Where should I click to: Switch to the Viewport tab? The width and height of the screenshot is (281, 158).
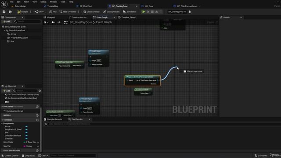(51, 18)
